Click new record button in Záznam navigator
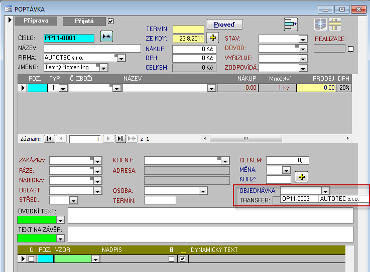Viewport: 370px width, 272px height. tap(132, 139)
